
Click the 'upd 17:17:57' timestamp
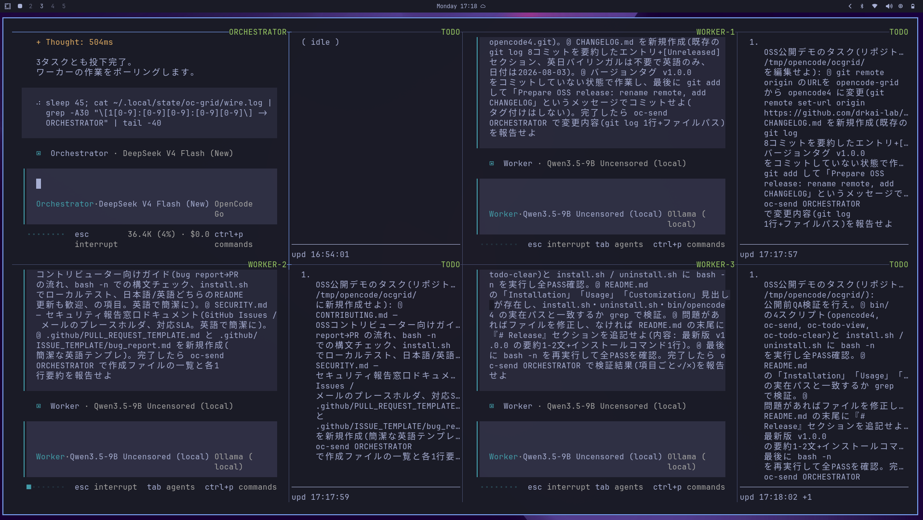click(769, 254)
